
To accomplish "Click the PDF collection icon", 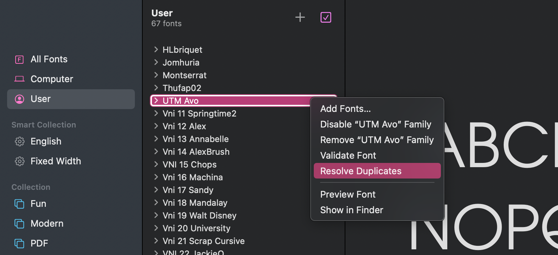I will click(x=20, y=244).
